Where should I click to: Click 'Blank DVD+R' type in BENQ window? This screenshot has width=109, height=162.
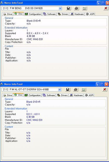click(34, 21)
